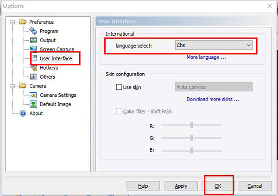Open the Vista.cjstyles skin dropdown
The image size is (278, 196).
[214, 87]
